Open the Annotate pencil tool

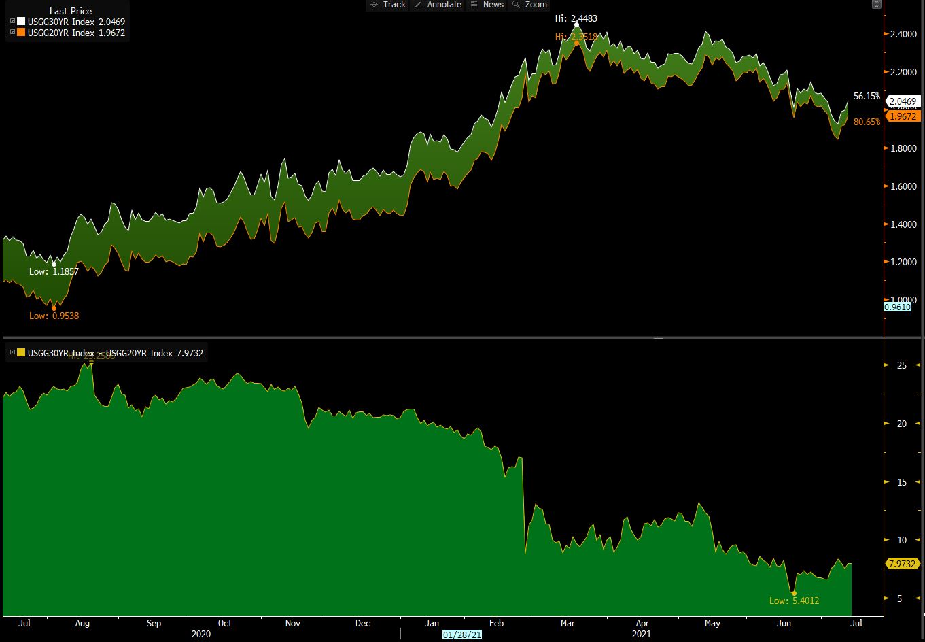(x=438, y=5)
